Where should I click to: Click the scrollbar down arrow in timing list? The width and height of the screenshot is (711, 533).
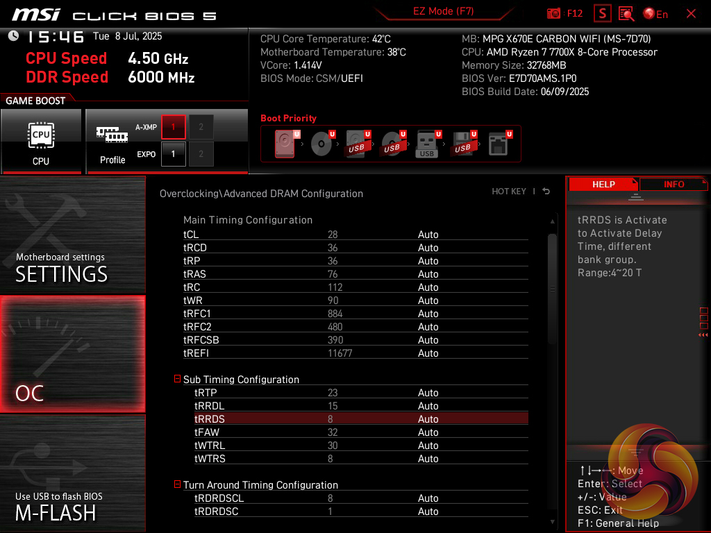pos(552,522)
